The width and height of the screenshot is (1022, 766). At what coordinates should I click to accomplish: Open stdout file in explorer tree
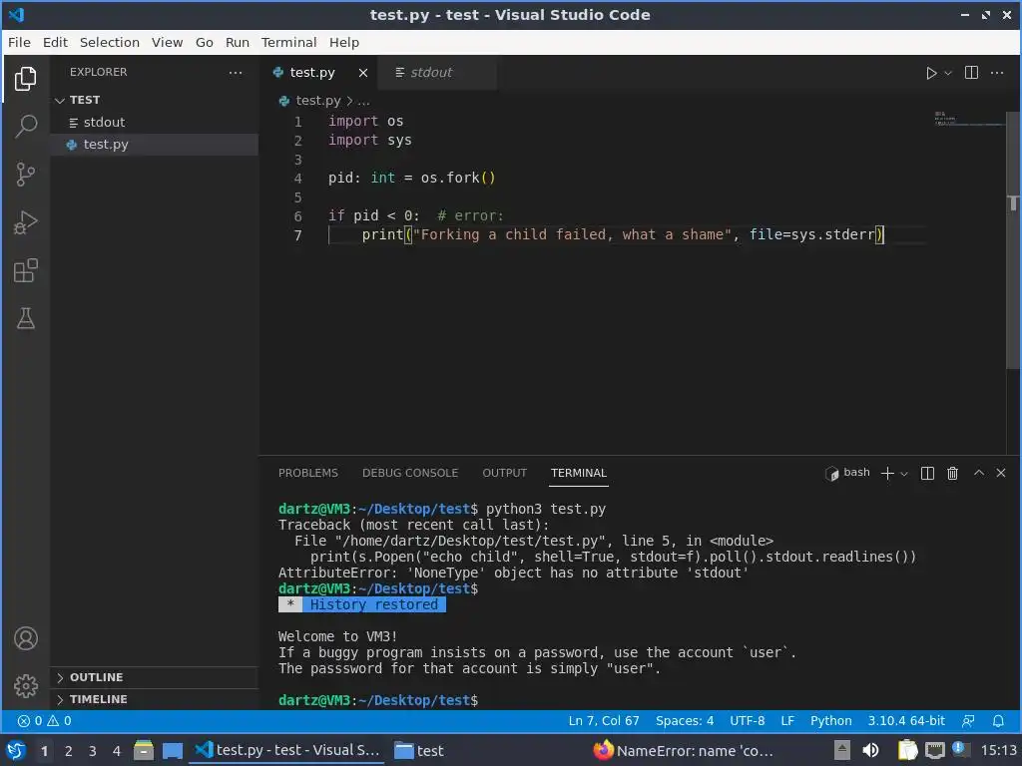point(155,122)
